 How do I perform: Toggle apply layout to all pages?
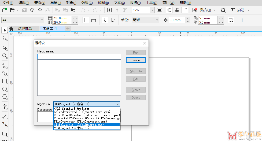tap(105, 20)
